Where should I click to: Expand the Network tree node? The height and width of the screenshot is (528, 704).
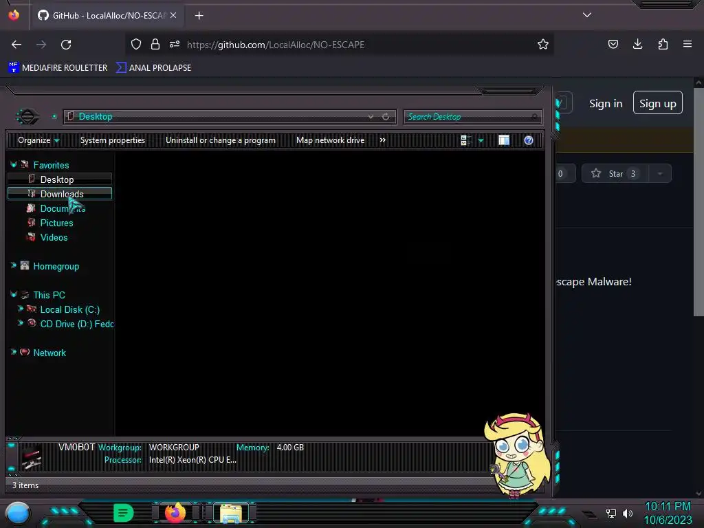click(14, 353)
